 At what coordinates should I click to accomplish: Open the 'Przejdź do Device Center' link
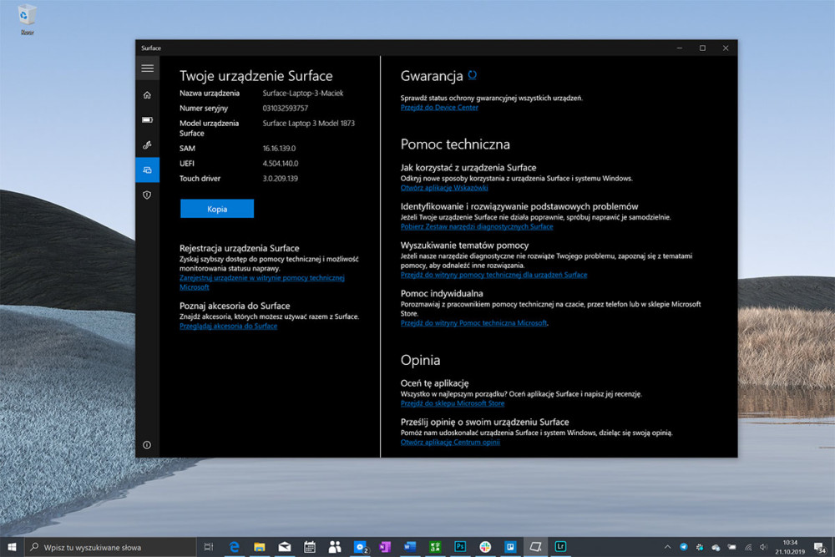tap(439, 107)
